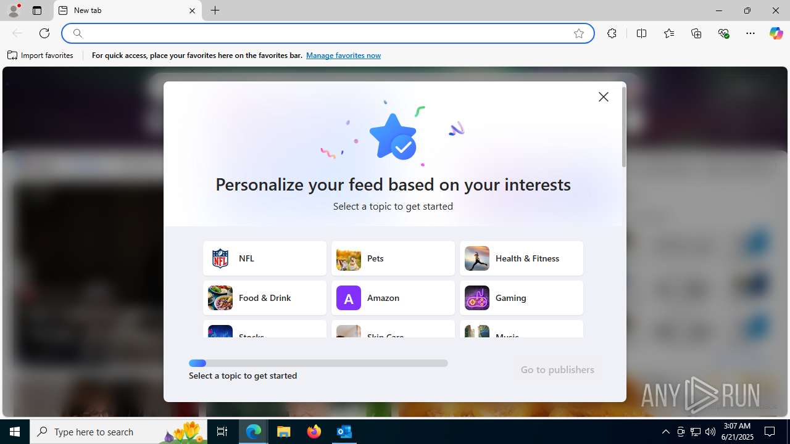Click the Go to publishers button
The image size is (790, 444).
tap(557, 370)
